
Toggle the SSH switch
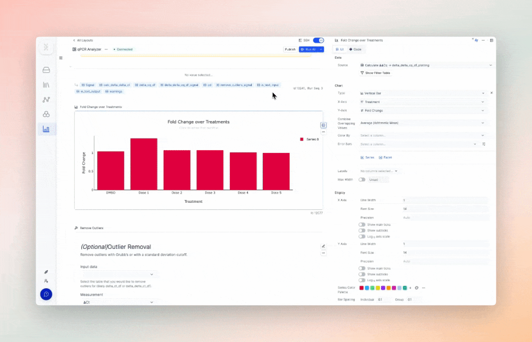point(318,40)
